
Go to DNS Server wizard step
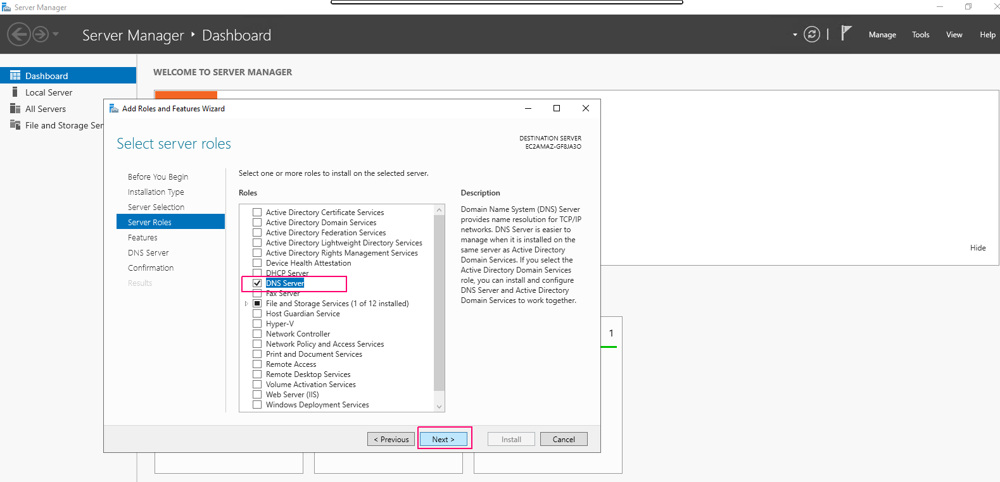(148, 252)
